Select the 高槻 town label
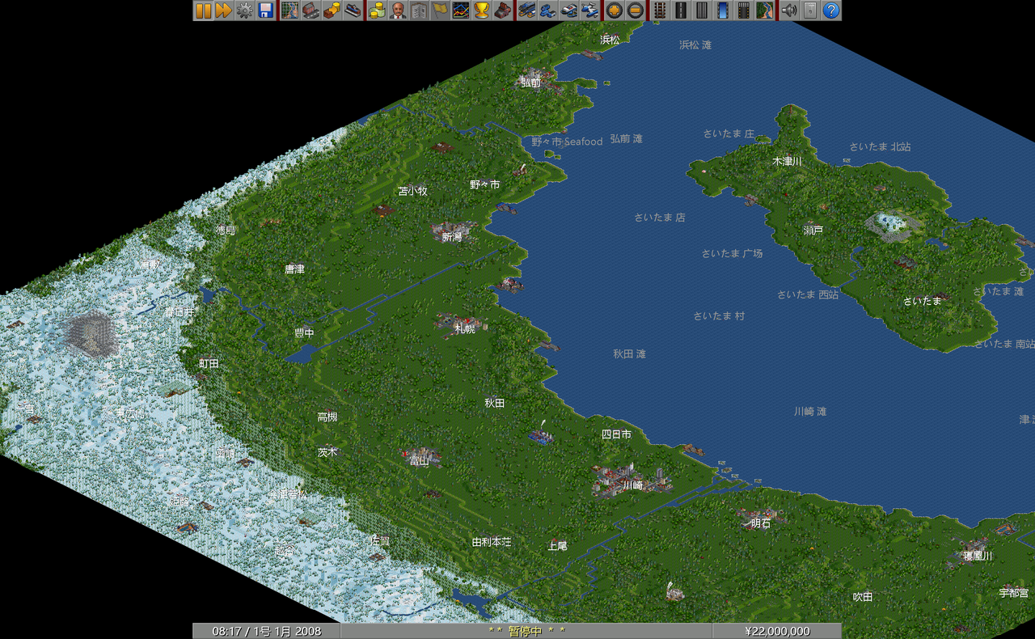The width and height of the screenshot is (1035, 639). tap(327, 417)
